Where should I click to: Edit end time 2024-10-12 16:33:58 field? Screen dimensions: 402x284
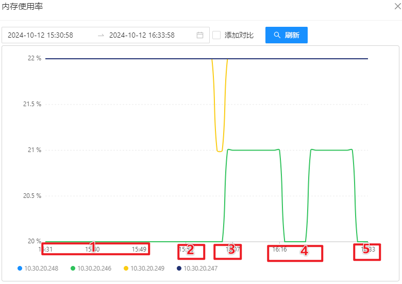(142, 35)
